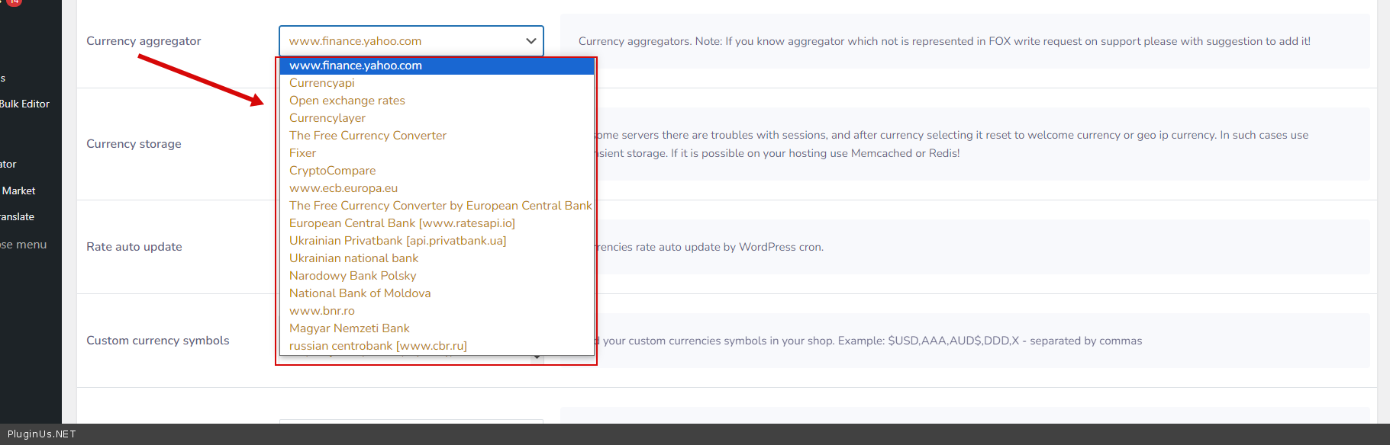Image resolution: width=1390 pixels, height=445 pixels.
Task: Pick www.ecb.europa.eu from the list
Action: (343, 188)
